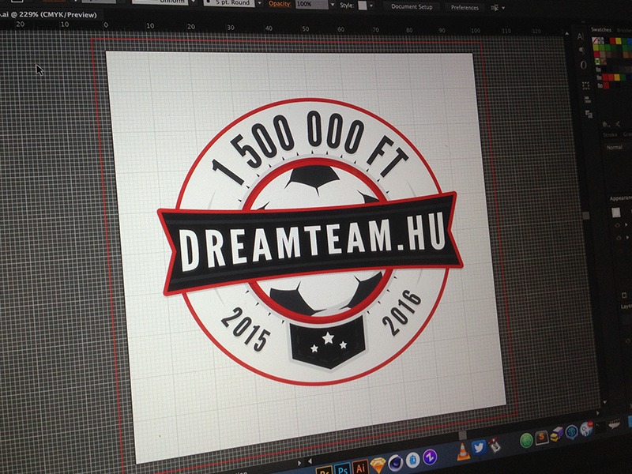
Task: Open the Align panel icon
Action: tap(587, 100)
